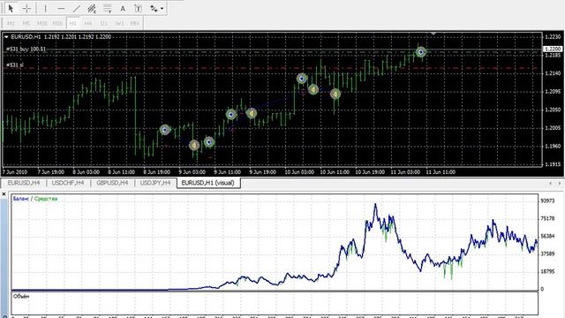The image size is (565, 318).
Task: Click the Arrows objects icon
Action: point(154,8)
